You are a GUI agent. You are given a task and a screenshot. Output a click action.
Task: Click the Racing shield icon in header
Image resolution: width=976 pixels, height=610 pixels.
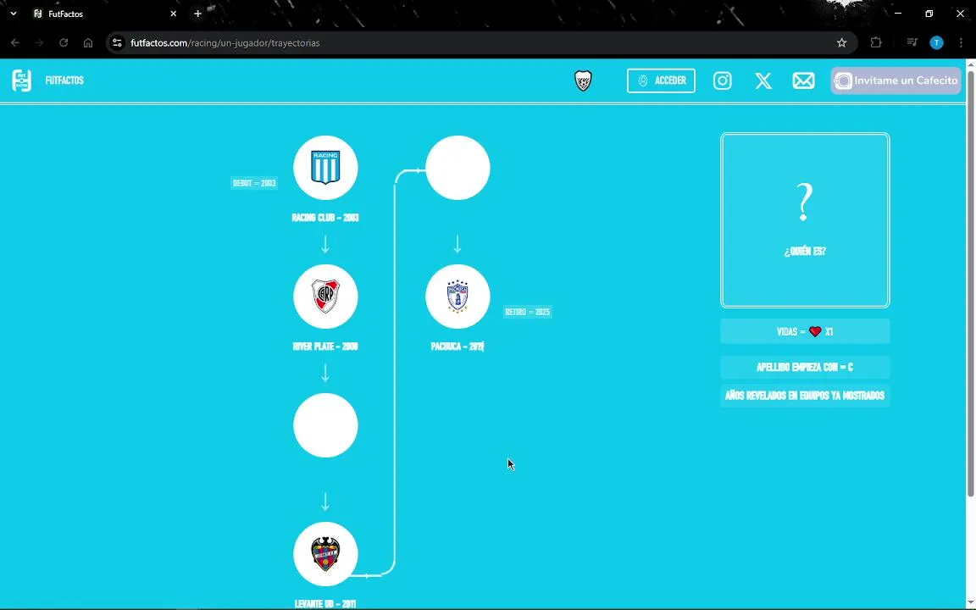pos(583,80)
